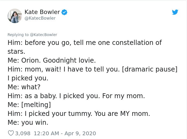Click the line asking for one constellation
The height and width of the screenshot is (139, 187).
click(x=84, y=43)
